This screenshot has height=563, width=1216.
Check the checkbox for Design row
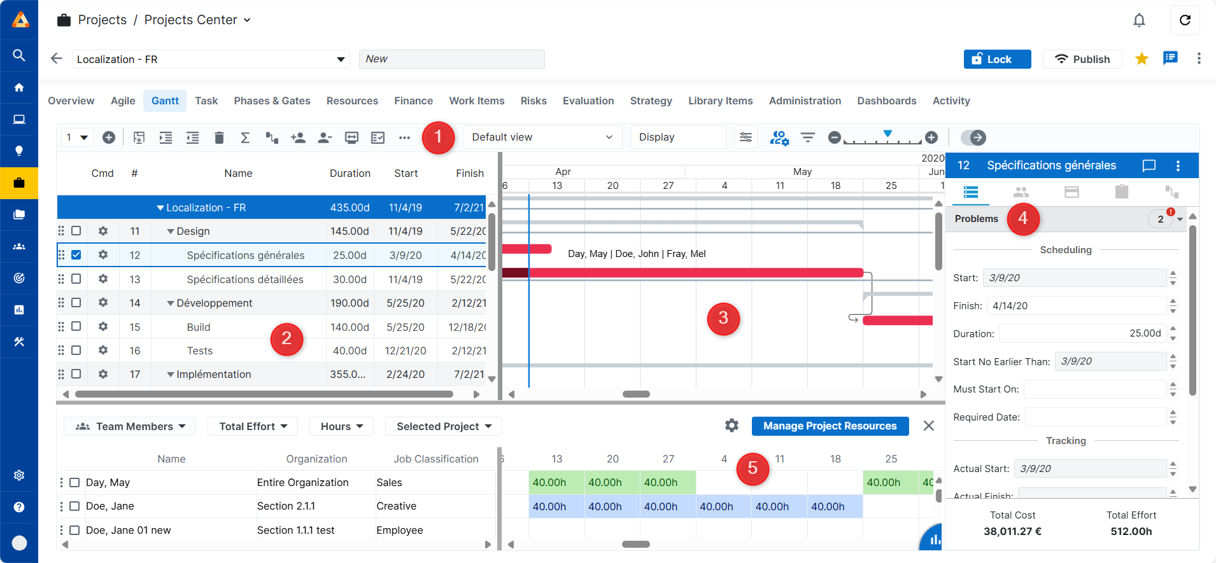(x=76, y=231)
